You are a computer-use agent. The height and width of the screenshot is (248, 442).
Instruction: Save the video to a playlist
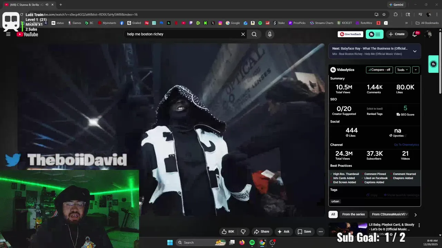point(304,231)
